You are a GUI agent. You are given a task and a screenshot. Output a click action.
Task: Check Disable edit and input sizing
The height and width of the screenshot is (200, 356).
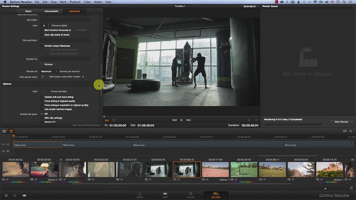pos(42,97)
